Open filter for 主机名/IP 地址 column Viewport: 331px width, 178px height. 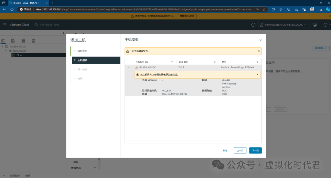click(172, 62)
